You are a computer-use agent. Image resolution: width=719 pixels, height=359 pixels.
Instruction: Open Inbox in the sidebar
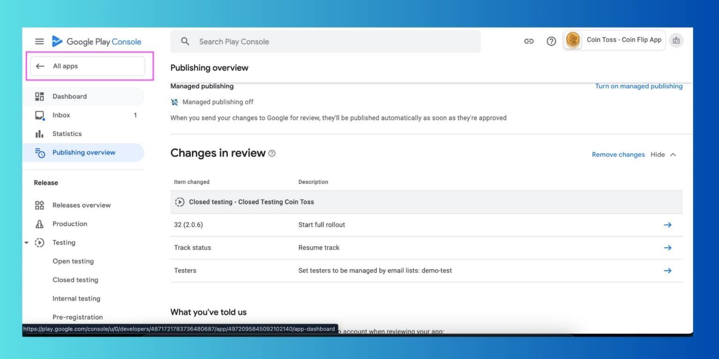pyautogui.click(x=83, y=115)
